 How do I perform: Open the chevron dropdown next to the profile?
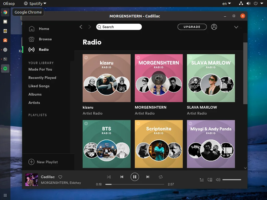[x=236, y=27]
